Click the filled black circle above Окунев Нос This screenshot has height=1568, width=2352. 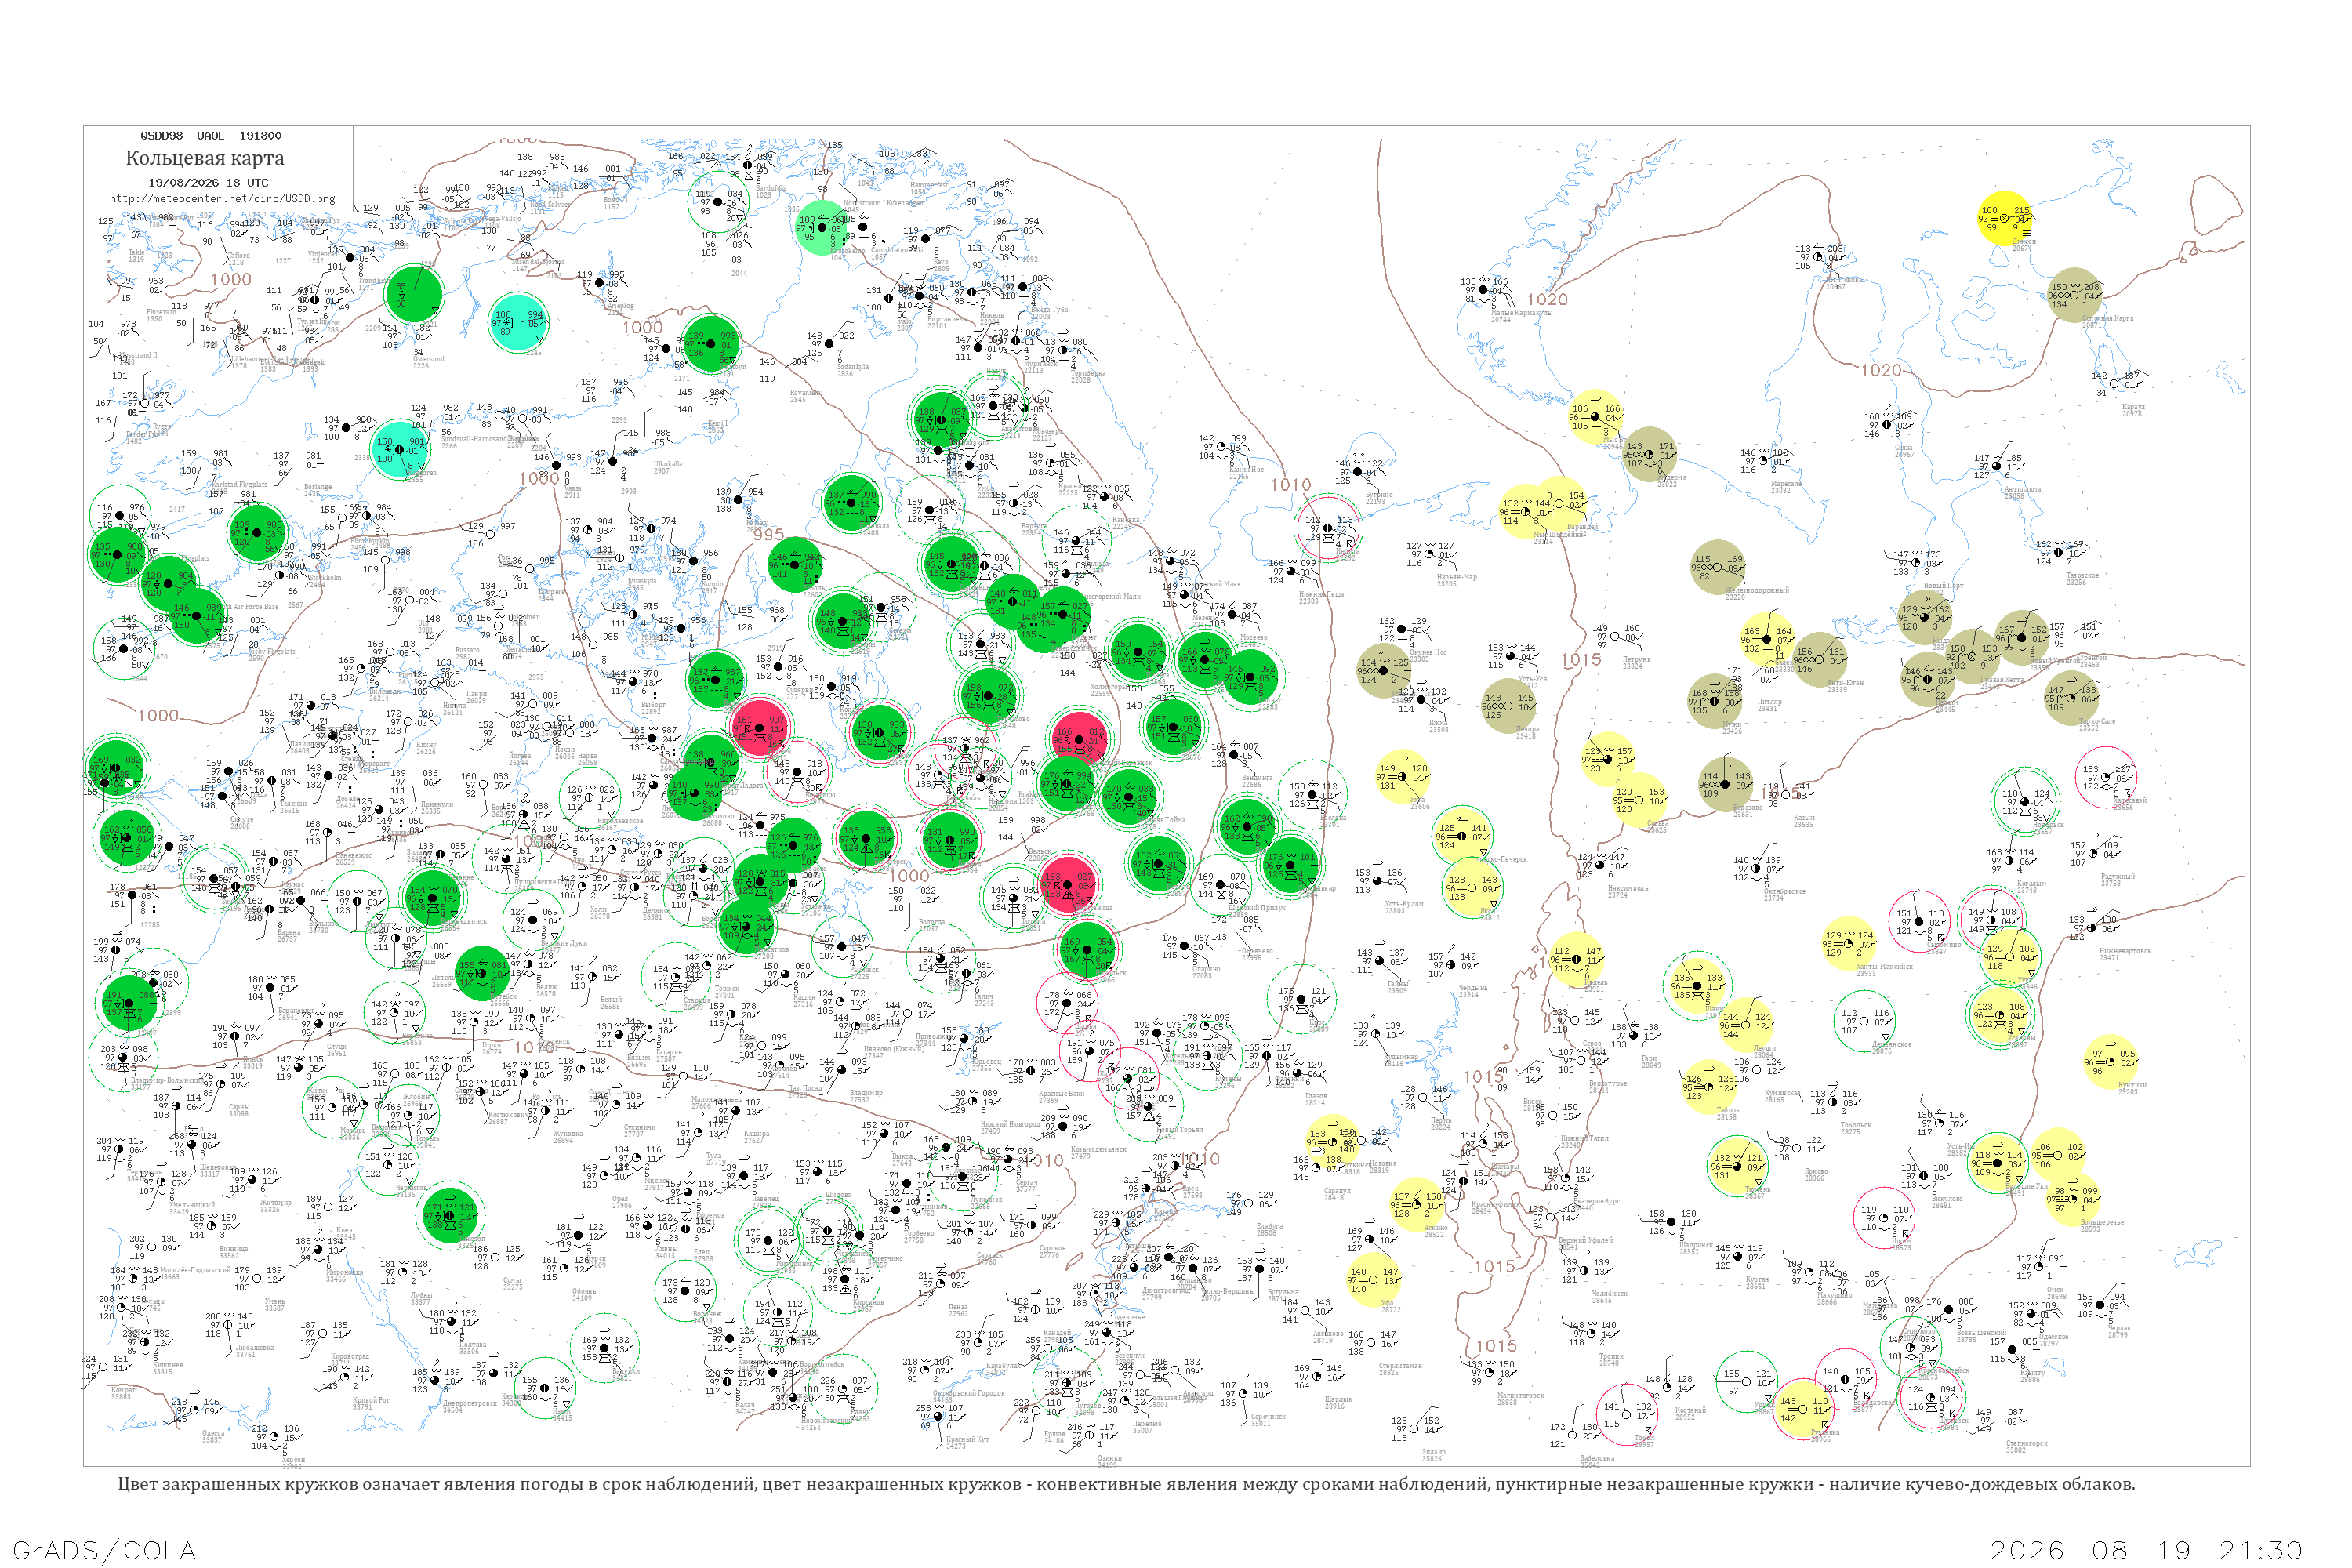[1402, 630]
